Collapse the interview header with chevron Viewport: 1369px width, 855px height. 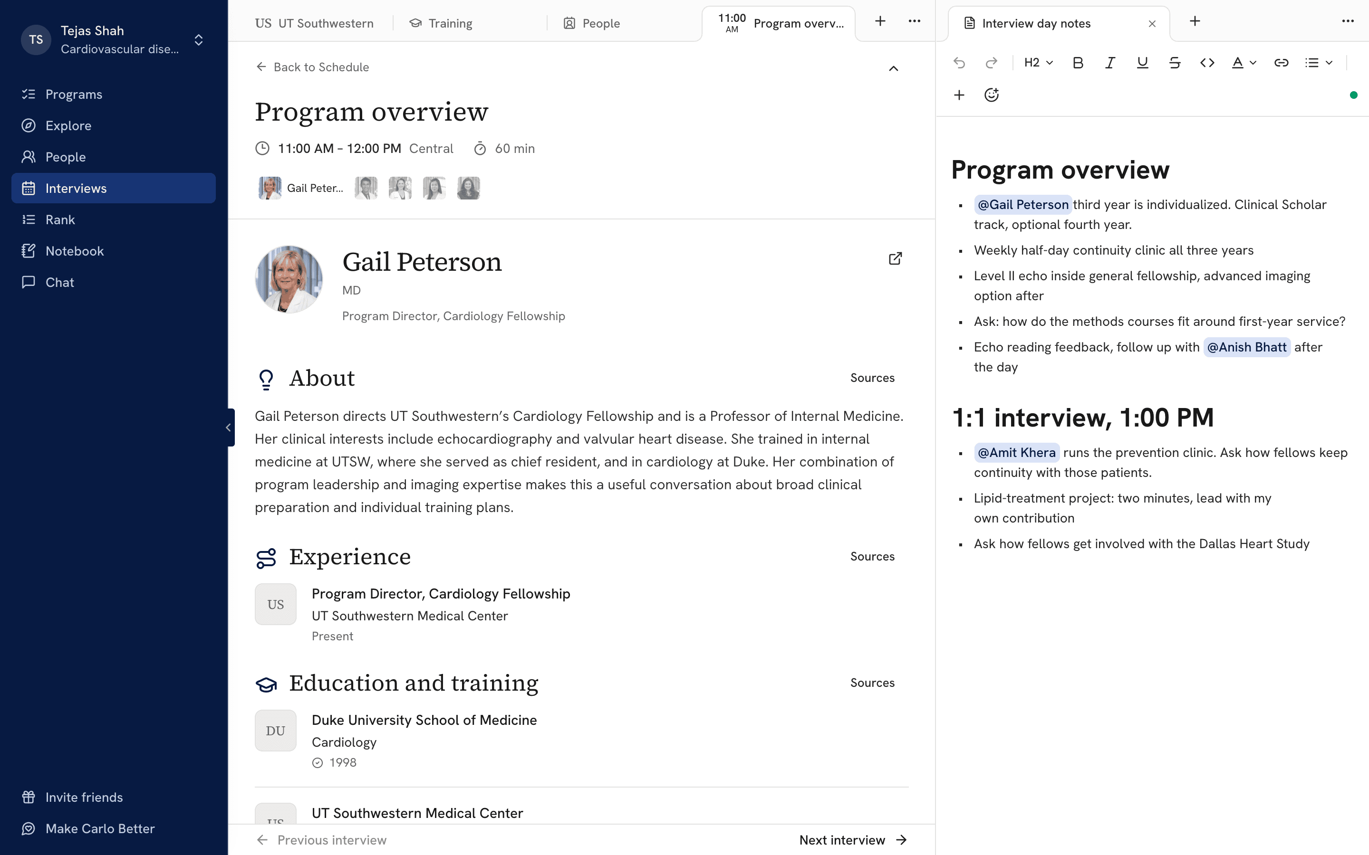point(893,68)
